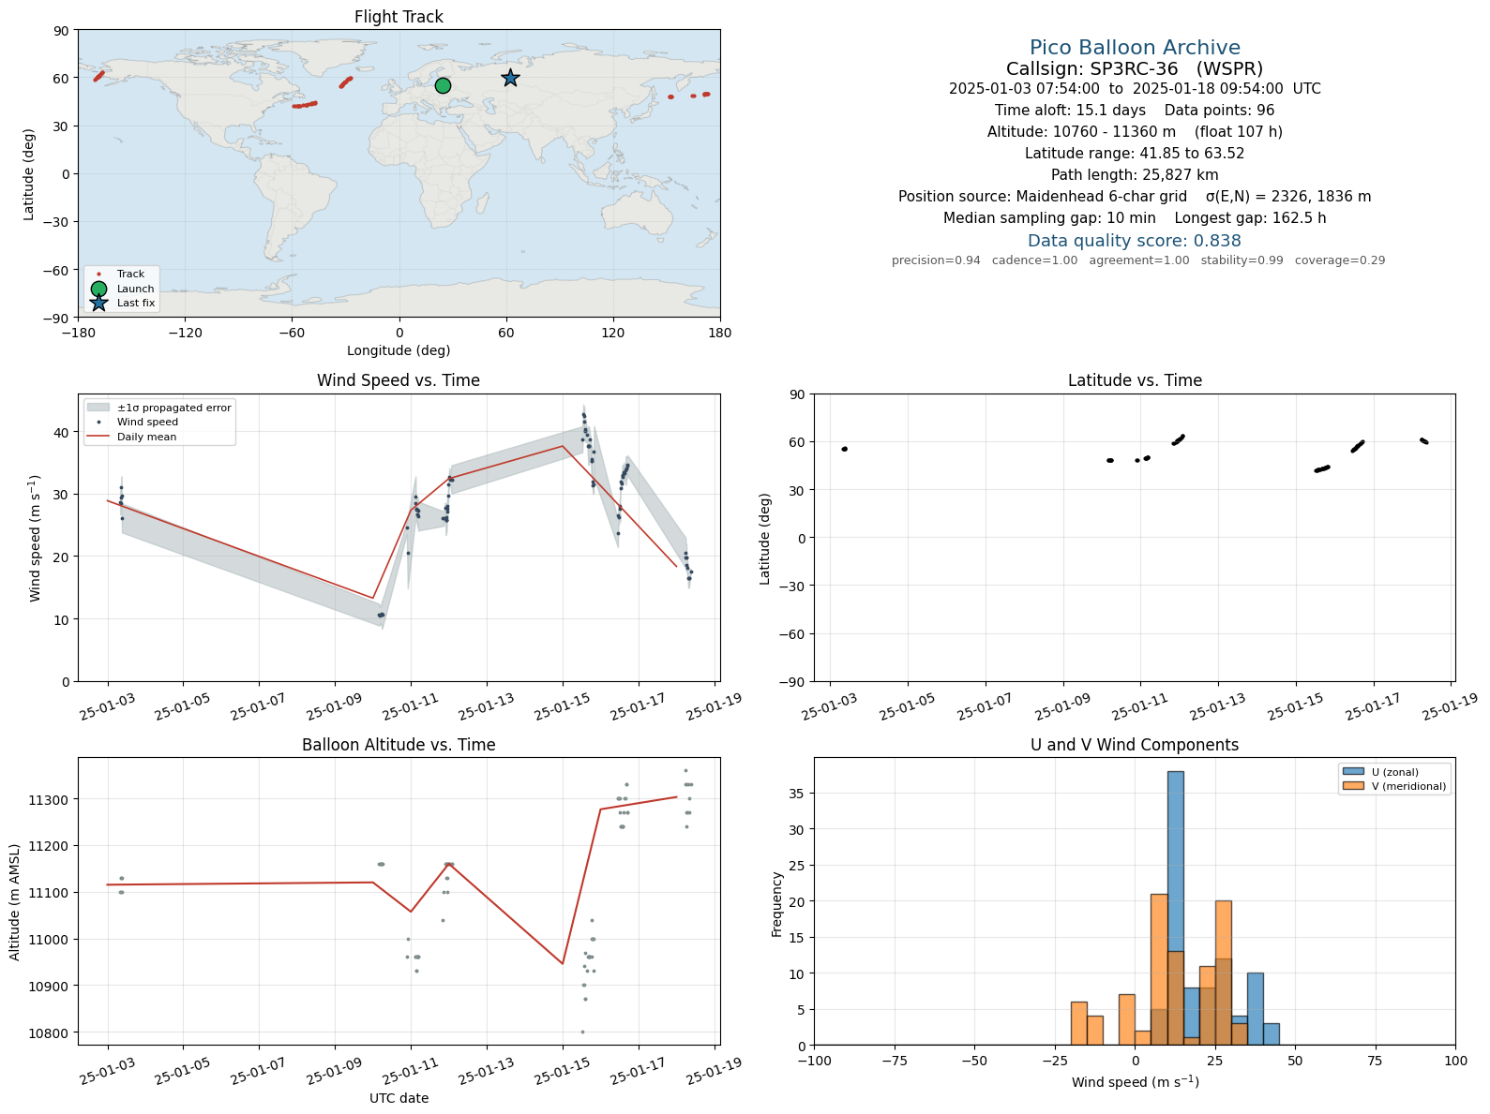Click the Wind Speed vs. Time title
The image size is (1490, 1114).
pyautogui.click(x=399, y=380)
